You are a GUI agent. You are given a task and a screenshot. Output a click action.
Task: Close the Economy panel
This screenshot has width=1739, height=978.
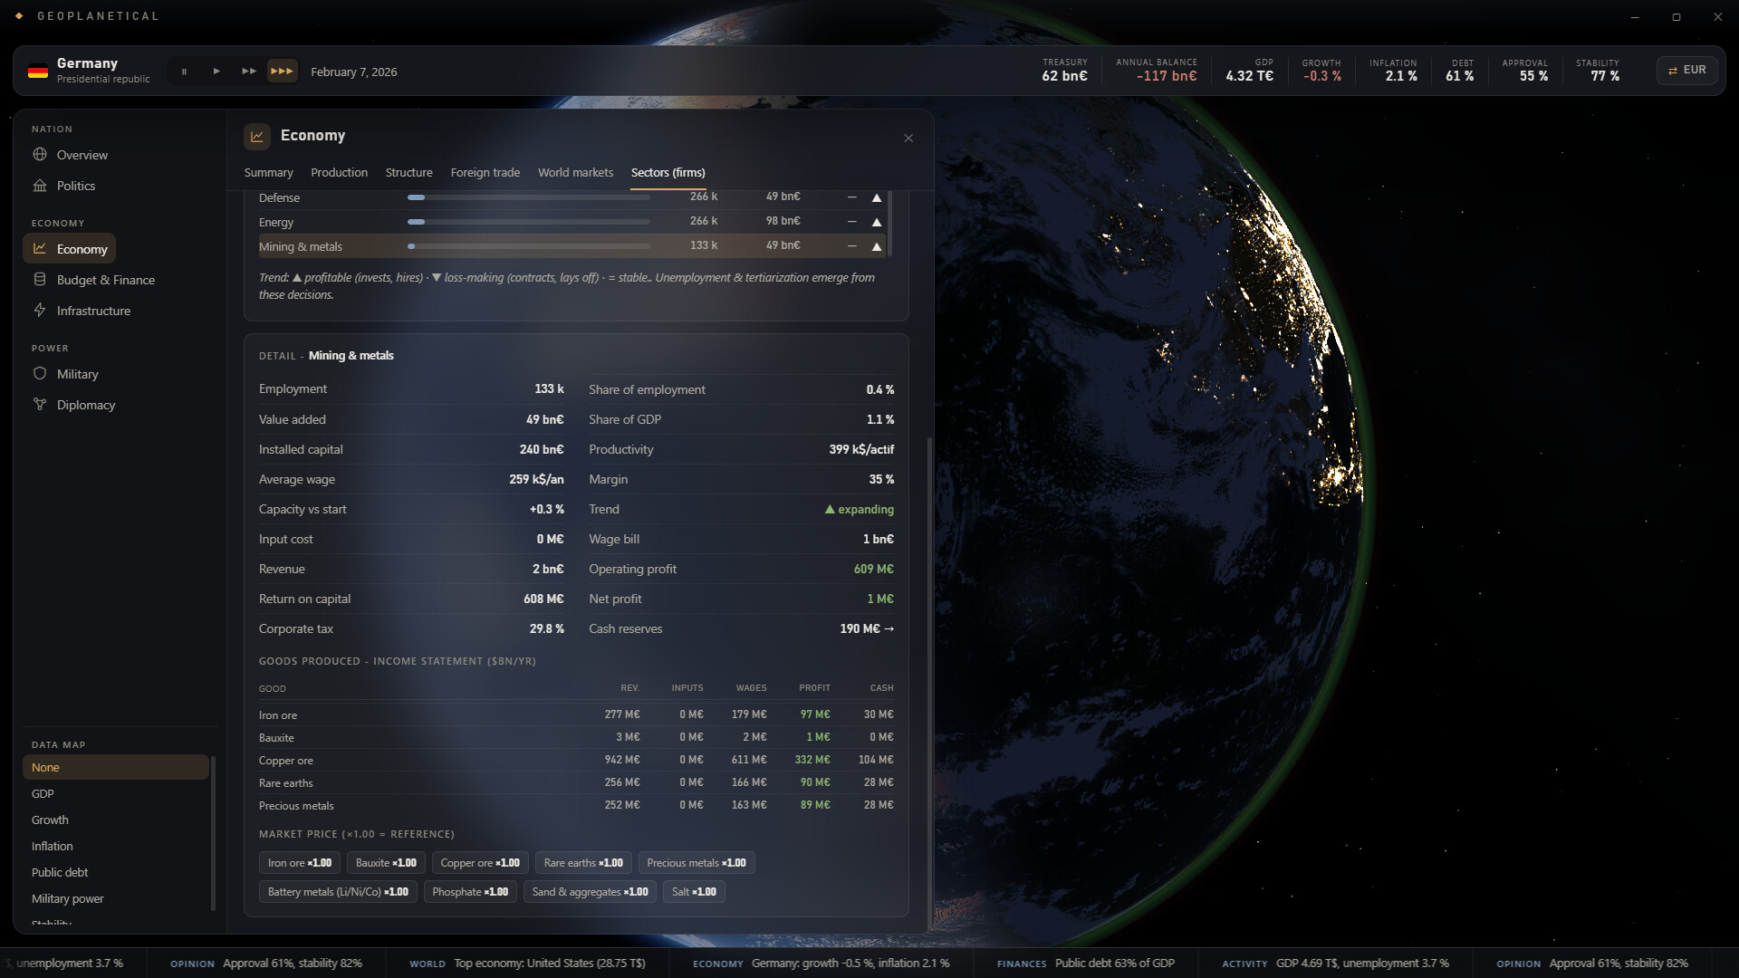pos(908,138)
